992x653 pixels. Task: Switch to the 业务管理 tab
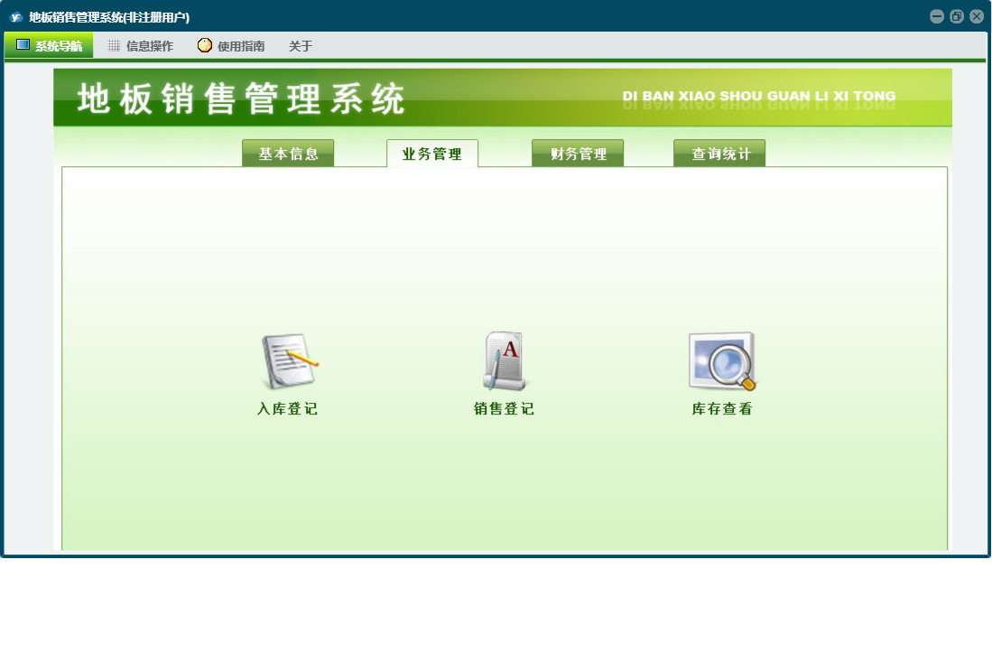point(432,154)
